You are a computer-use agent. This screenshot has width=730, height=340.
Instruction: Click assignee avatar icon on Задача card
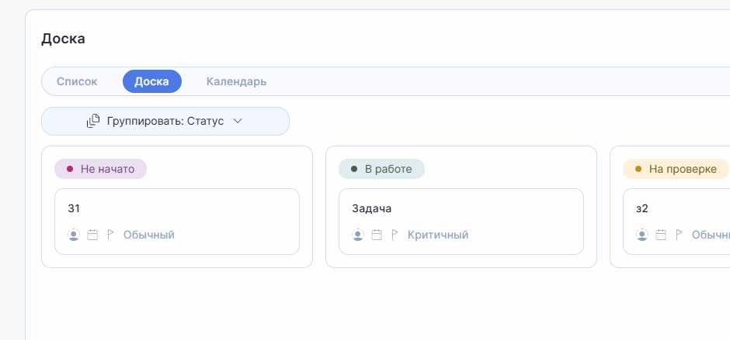[358, 235]
